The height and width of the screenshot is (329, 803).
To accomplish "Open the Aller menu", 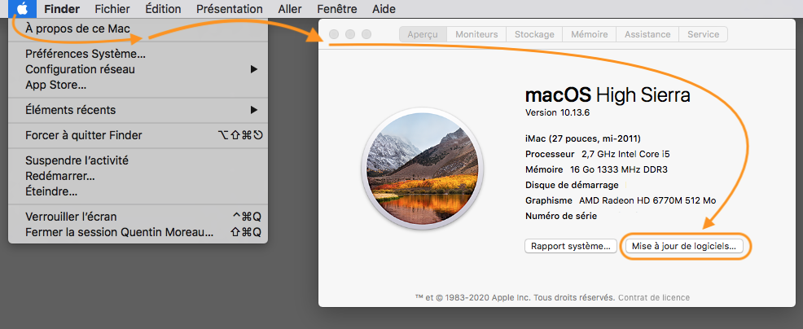I will pyautogui.click(x=292, y=9).
